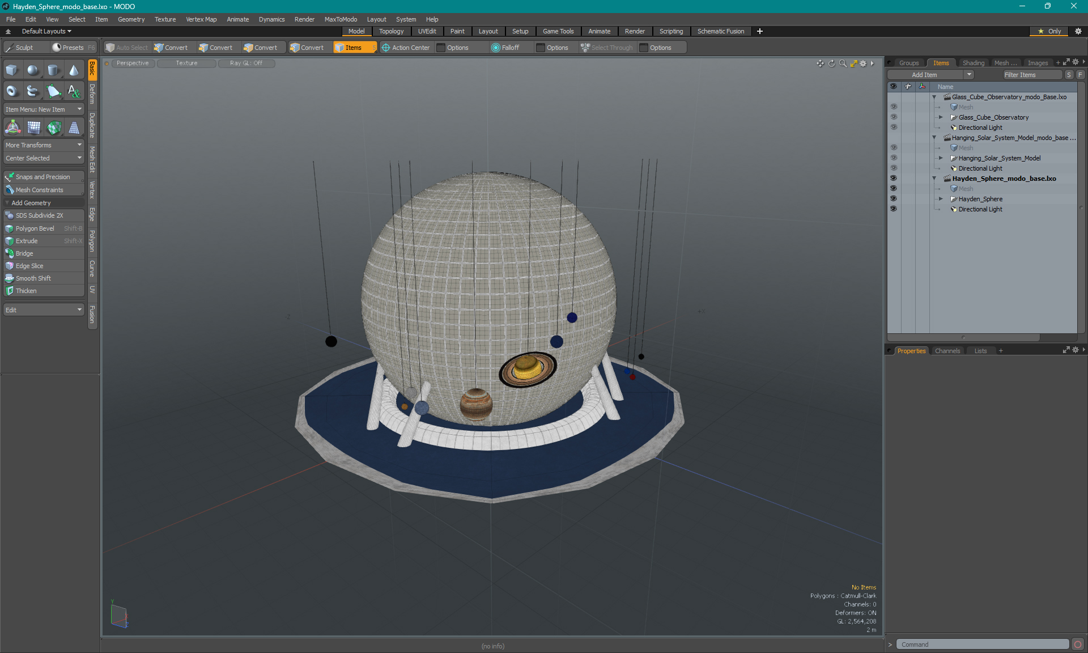This screenshot has width=1088, height=653.
Task: Switch to the Topology layout tab
Action: tap(391, 31)
